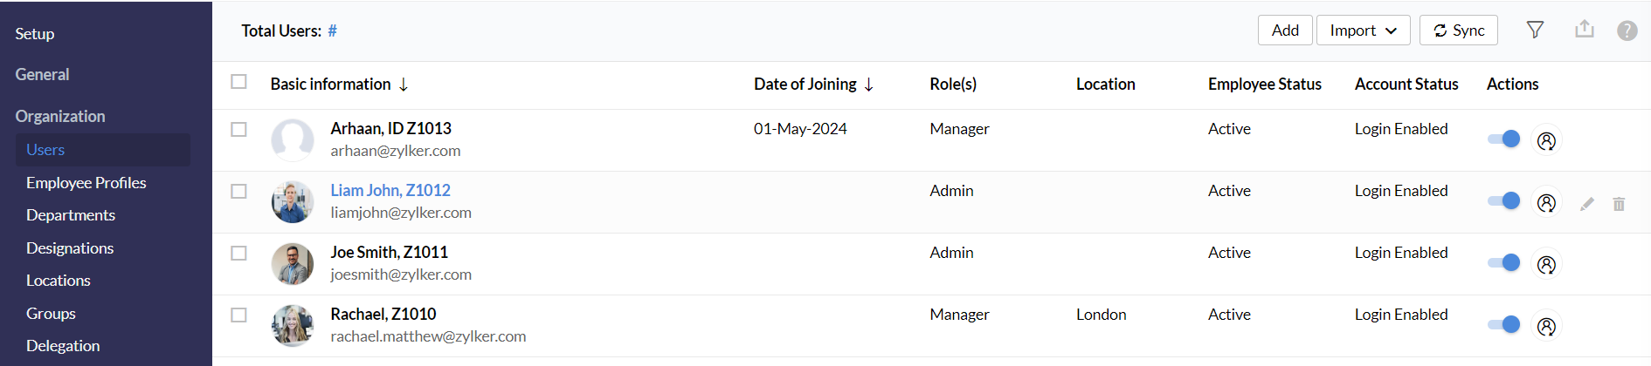Edit Liam John using the pencil icon
Image resolution: width=1651 pixels, height=366 pixels.
1587,204
